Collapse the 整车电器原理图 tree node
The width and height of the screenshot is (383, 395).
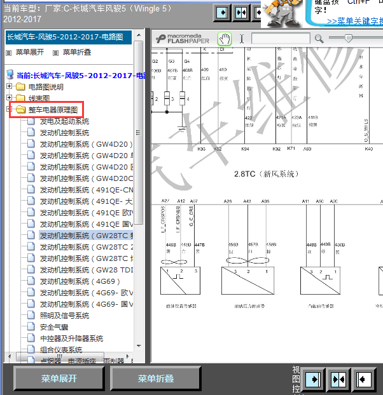pos(9,109)
